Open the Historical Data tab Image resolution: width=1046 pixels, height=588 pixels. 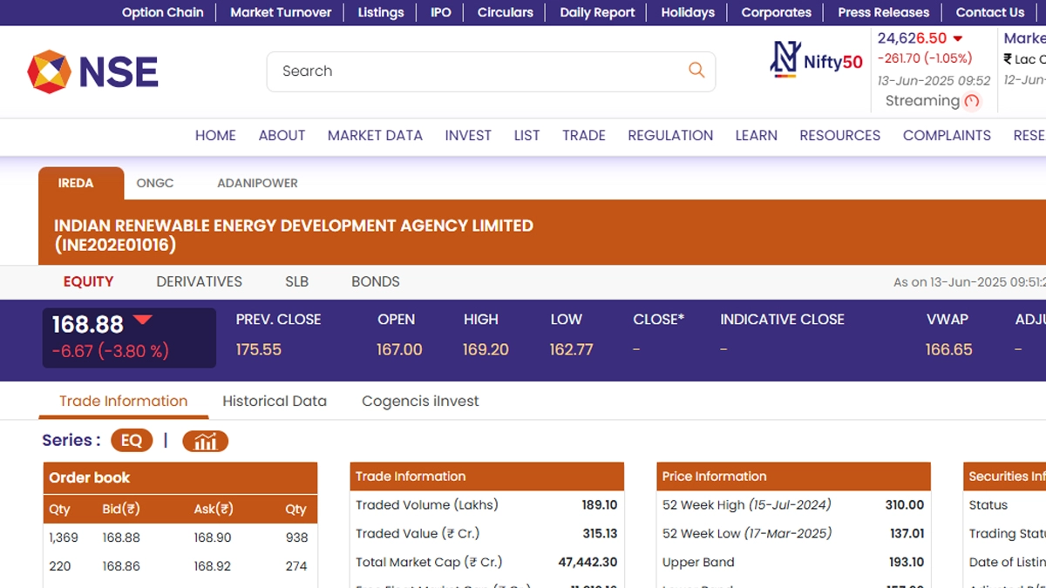coord(275,401)
